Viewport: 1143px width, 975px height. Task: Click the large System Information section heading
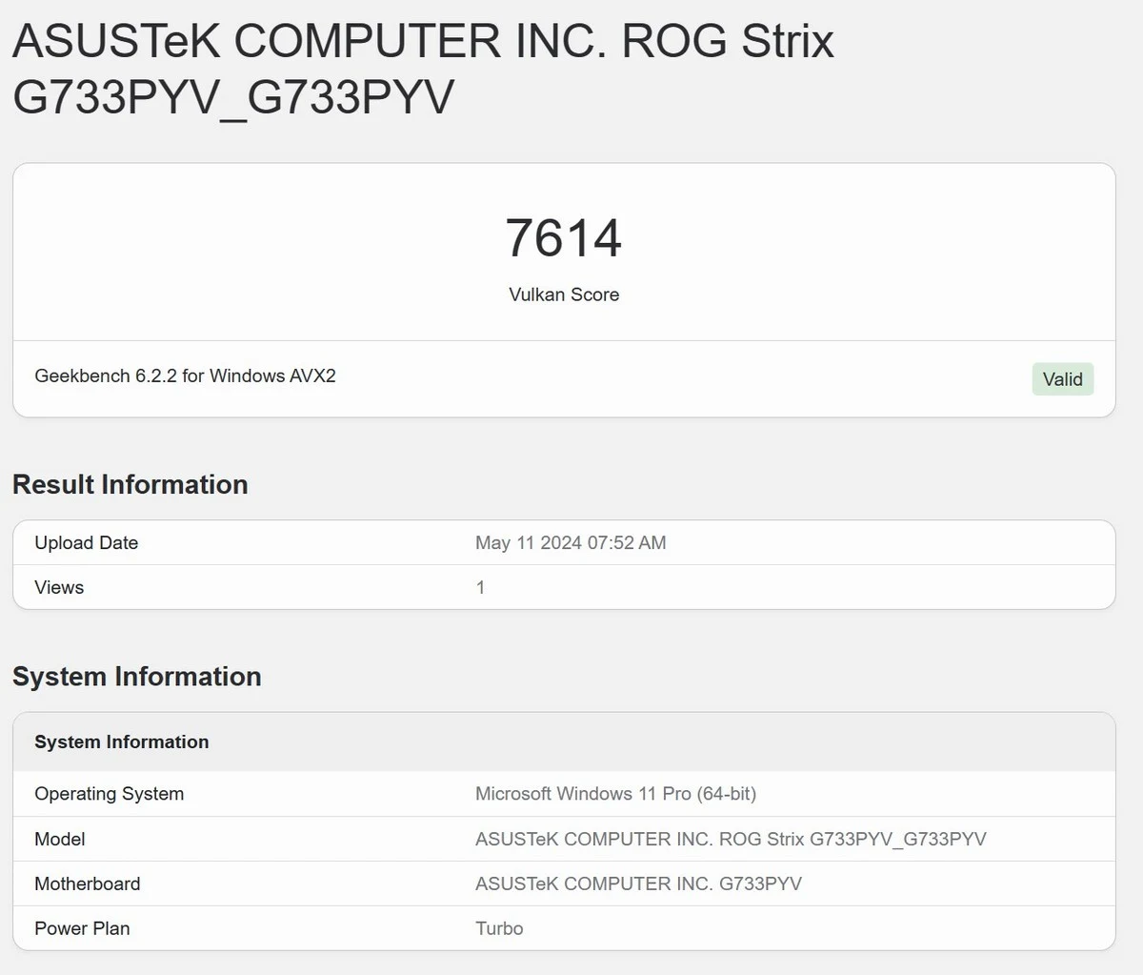coord(137,677)
